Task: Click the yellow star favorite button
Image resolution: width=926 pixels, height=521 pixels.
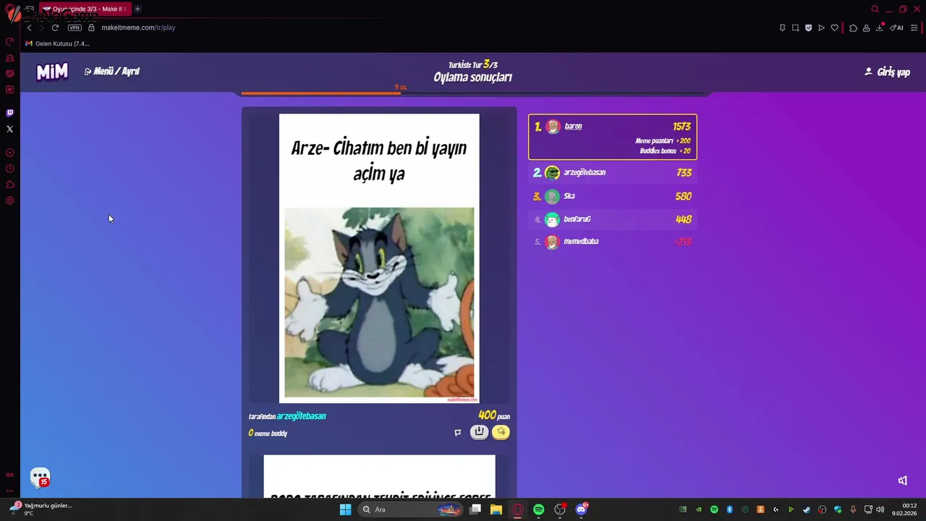Action: [501, 432]
